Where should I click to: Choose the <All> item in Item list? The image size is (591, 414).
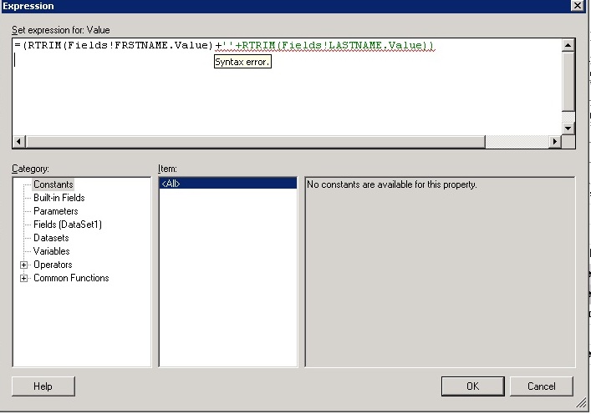click(x=227, y=184)
